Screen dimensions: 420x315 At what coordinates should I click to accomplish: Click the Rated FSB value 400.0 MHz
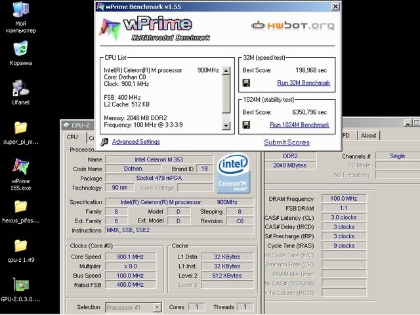tap(130, 284)
